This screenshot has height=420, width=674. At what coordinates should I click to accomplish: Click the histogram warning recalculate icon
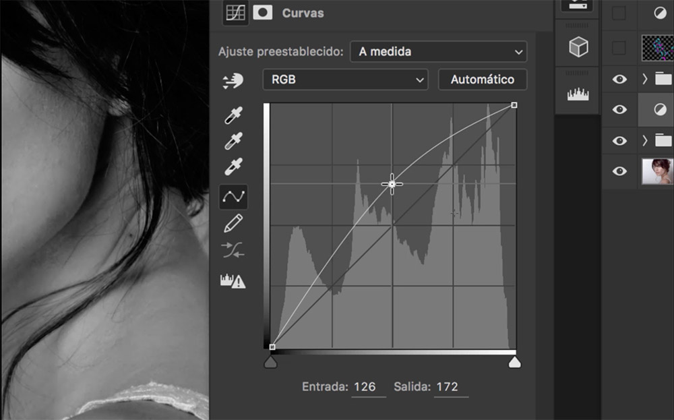[x=233, y=281]
